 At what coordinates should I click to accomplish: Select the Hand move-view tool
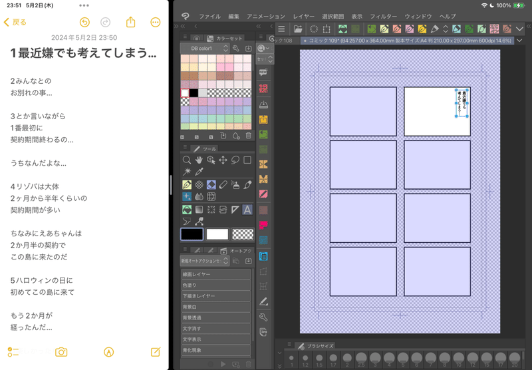[199, 160]
